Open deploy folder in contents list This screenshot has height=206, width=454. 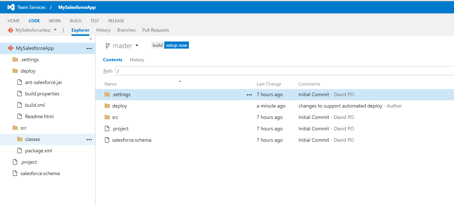120,106
